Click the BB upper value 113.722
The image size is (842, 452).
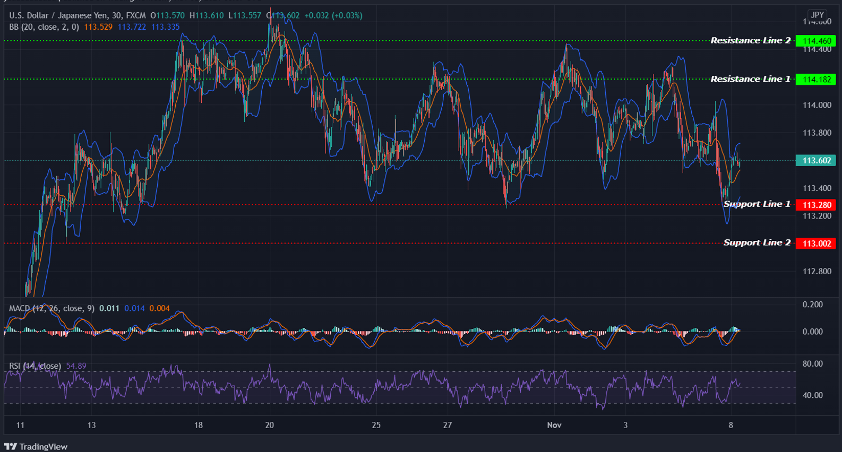tap(132, 27)
